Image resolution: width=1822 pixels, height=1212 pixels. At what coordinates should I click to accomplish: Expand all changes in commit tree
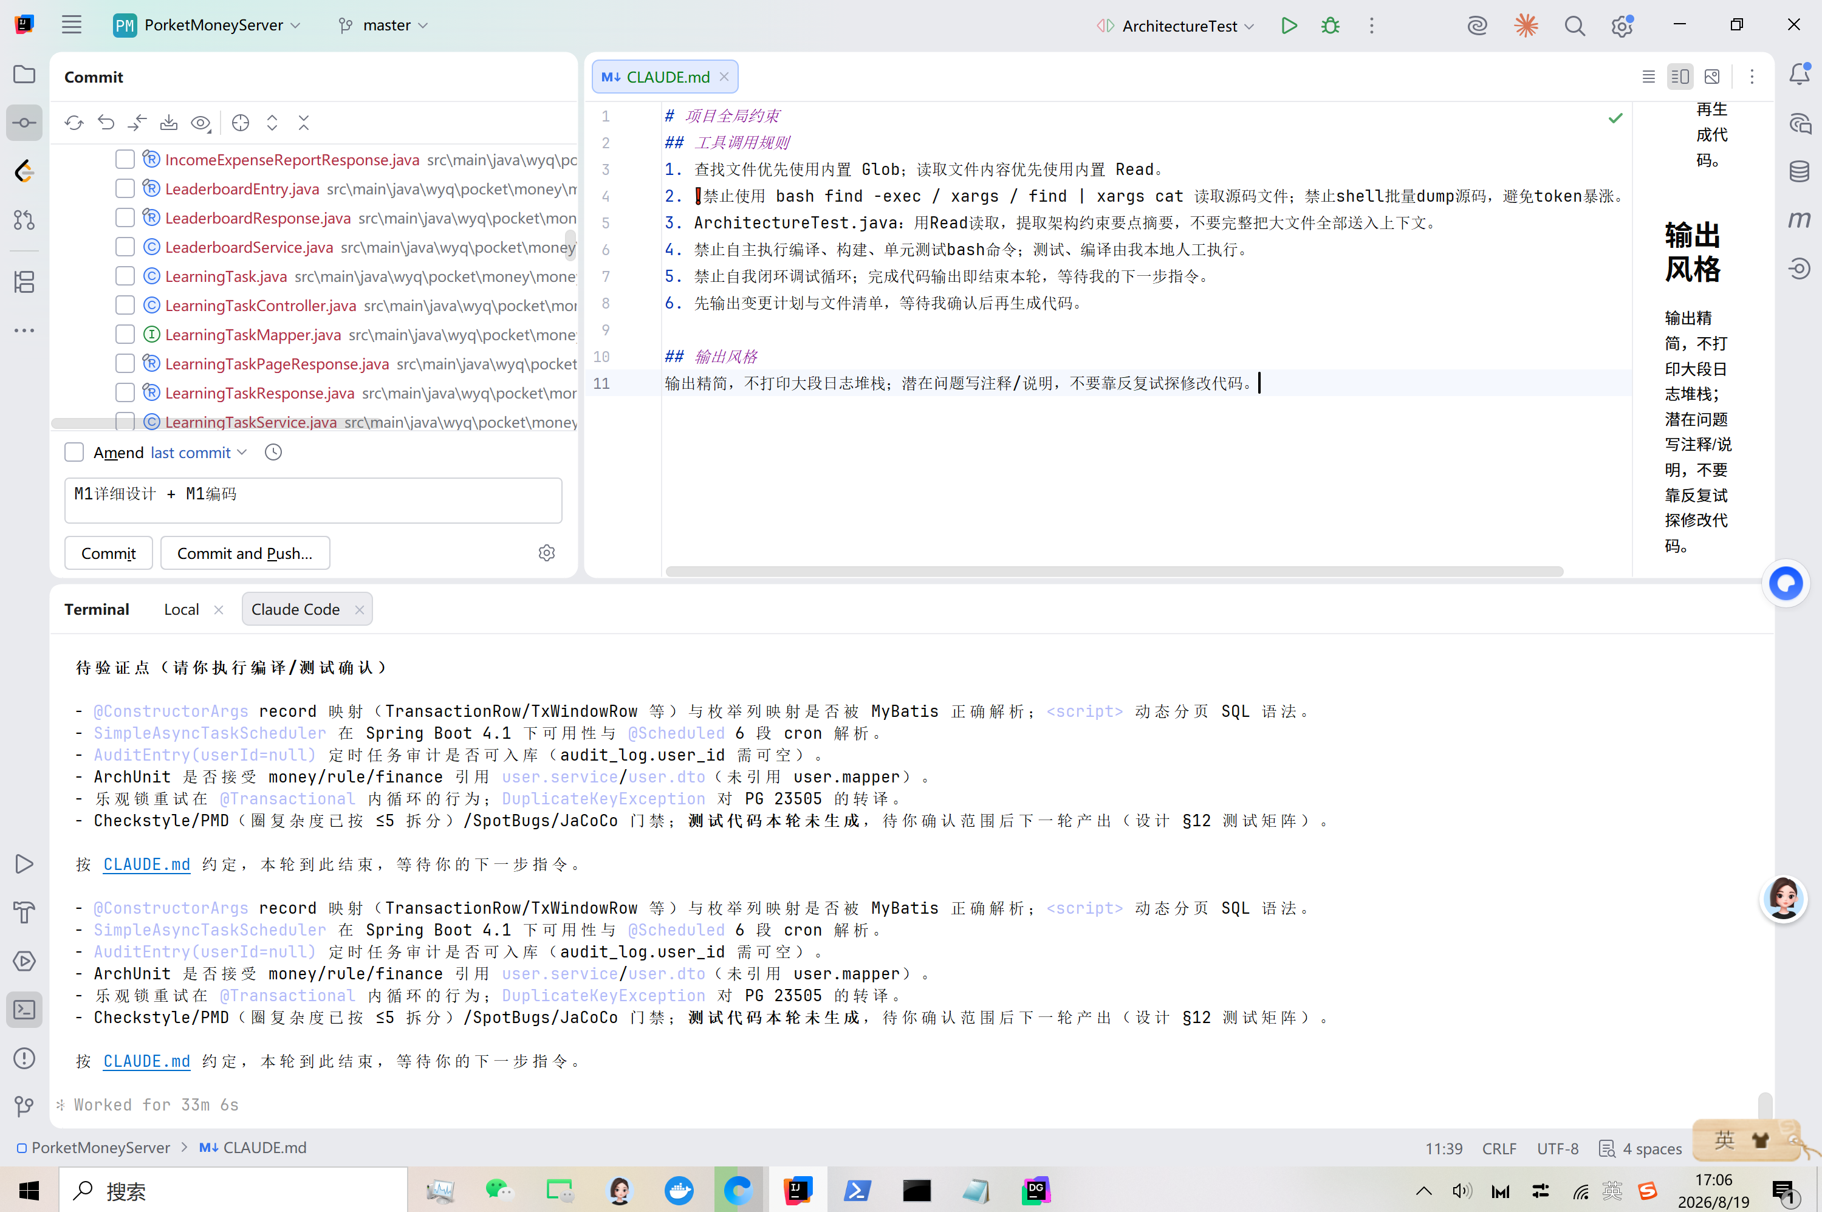(272, 123)
